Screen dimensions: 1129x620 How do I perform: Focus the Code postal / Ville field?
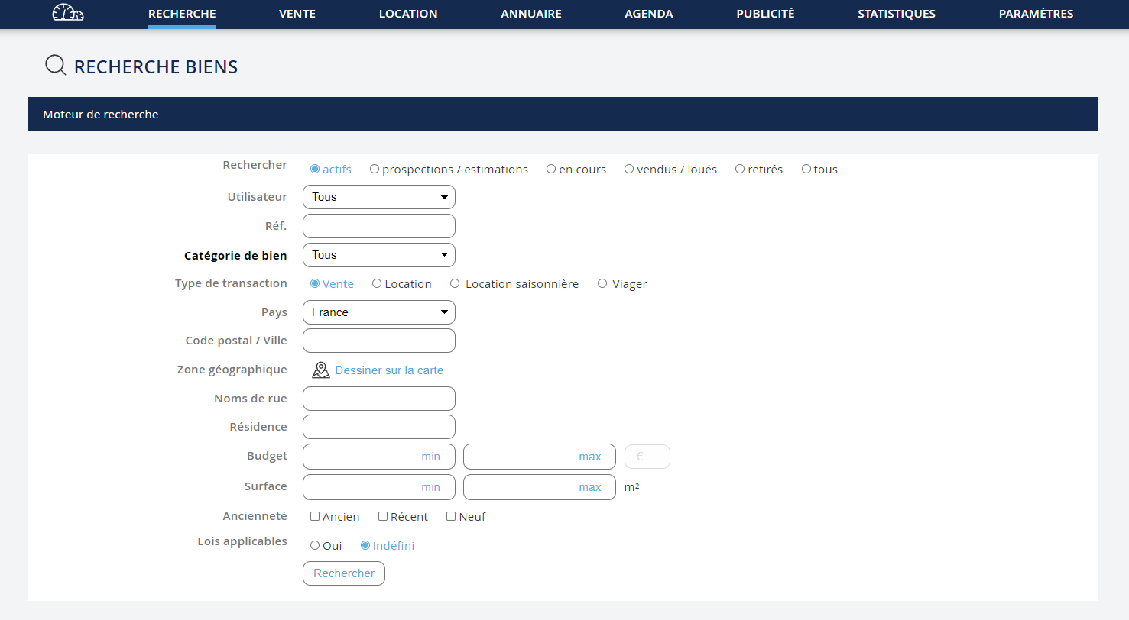point(379,341)
